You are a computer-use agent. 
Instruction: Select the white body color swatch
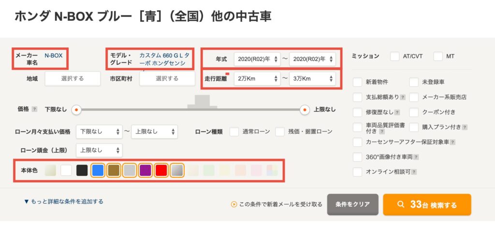point(66,171)
